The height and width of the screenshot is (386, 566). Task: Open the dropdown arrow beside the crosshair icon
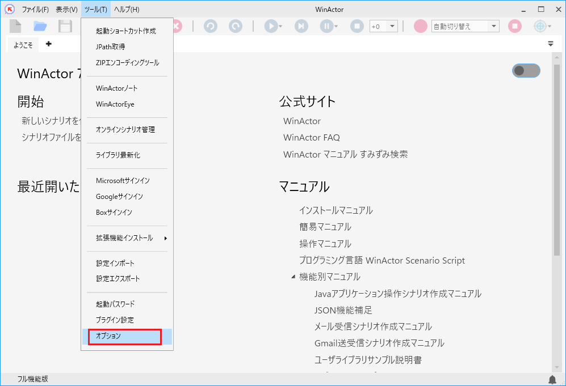pos(550,26)
